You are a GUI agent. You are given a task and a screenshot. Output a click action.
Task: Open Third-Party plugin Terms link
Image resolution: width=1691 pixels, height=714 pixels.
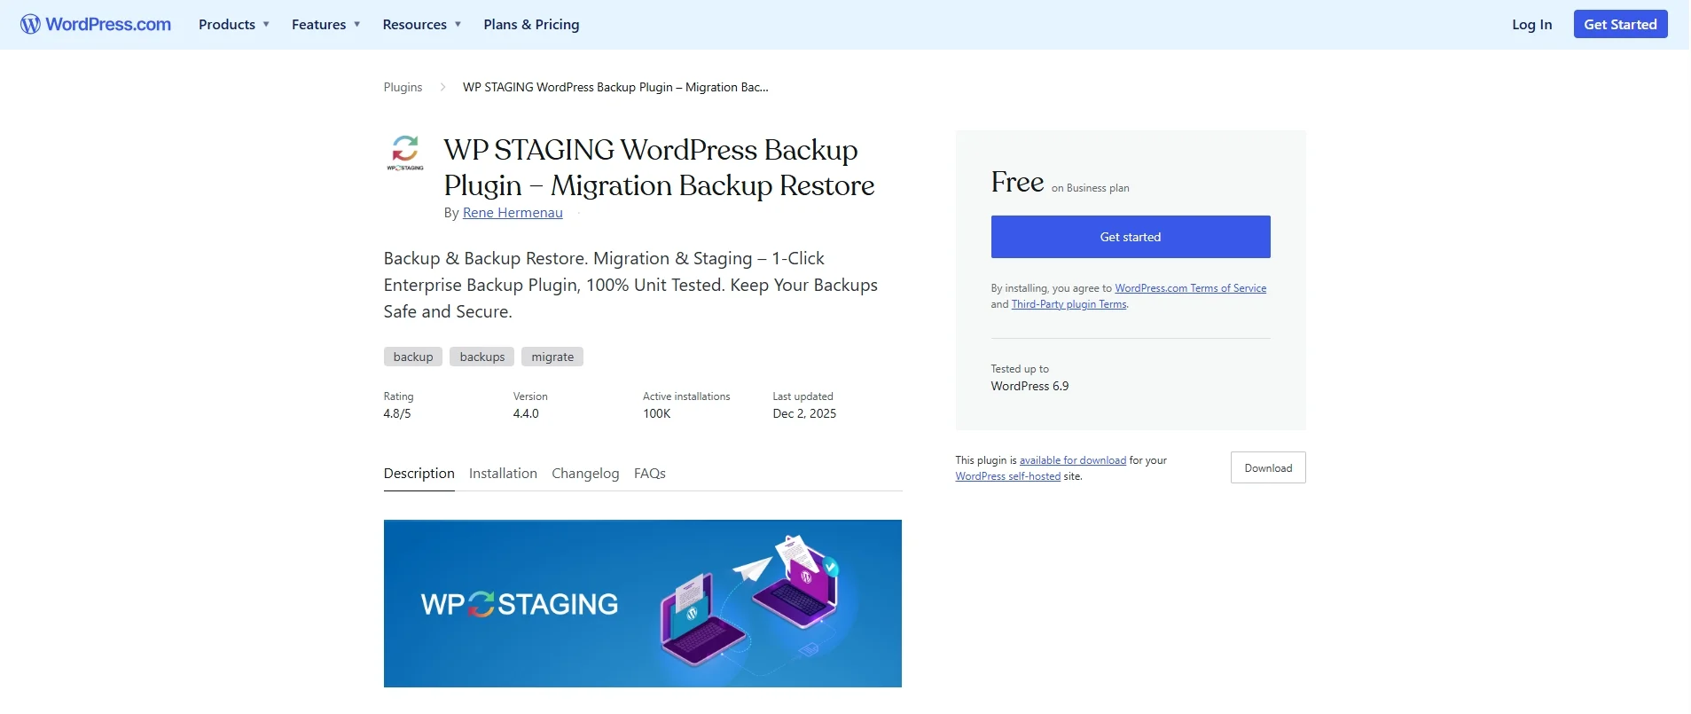pyautogui.click(x=1069, y=304)
